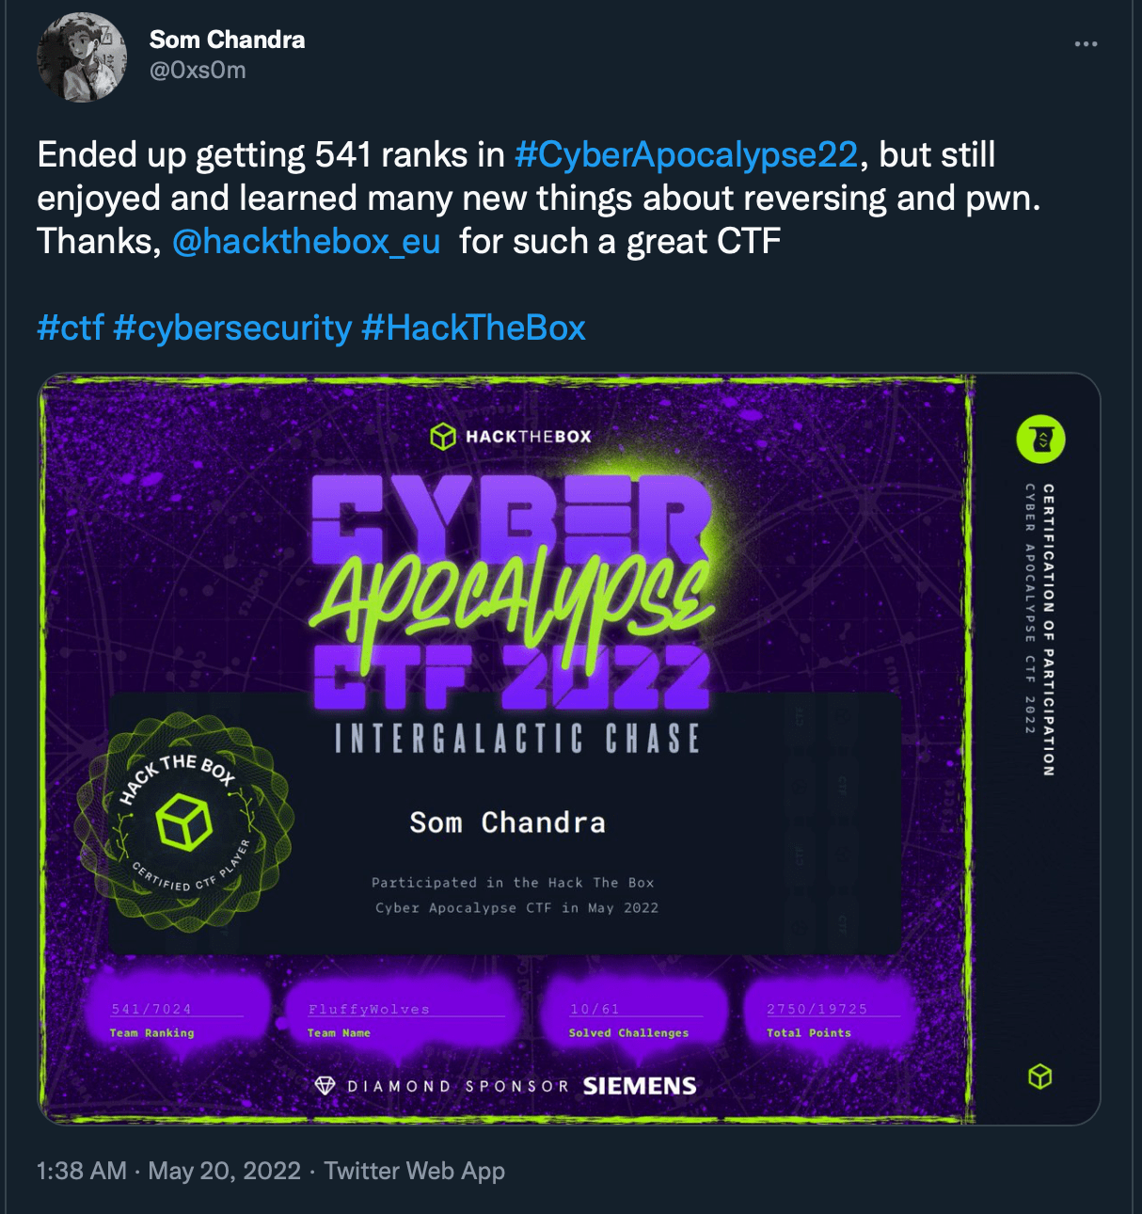1142x1214 pixels.
Task: Click the Siemens sponsor logo
Action: 640,1086
